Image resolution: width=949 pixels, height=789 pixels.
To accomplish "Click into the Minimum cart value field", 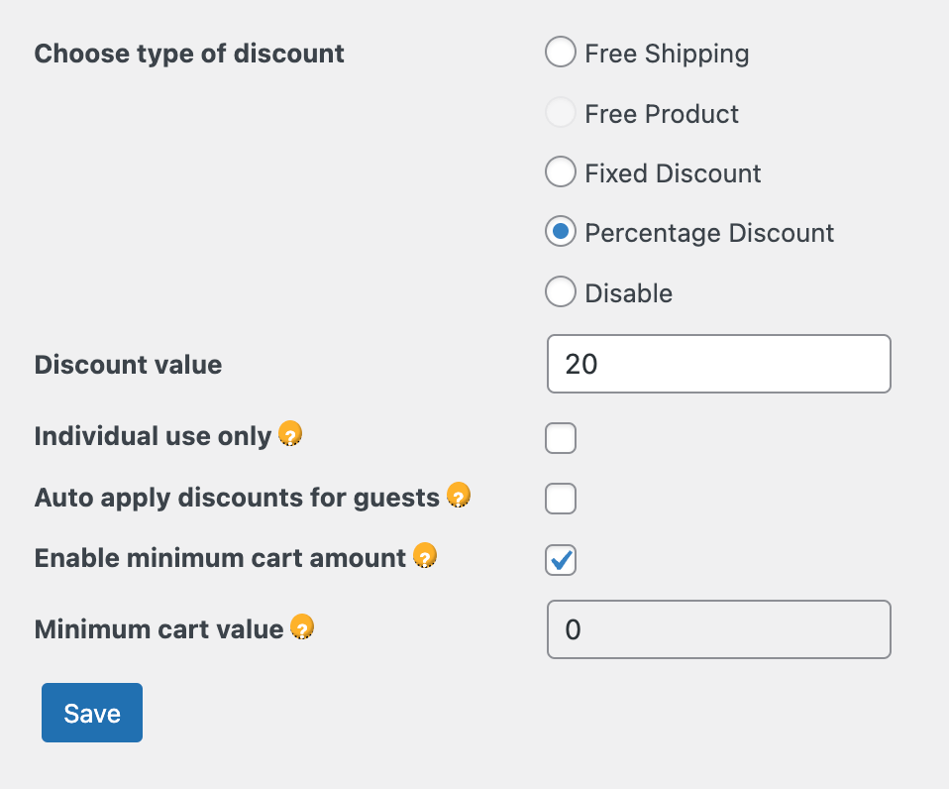I will 719,629.
